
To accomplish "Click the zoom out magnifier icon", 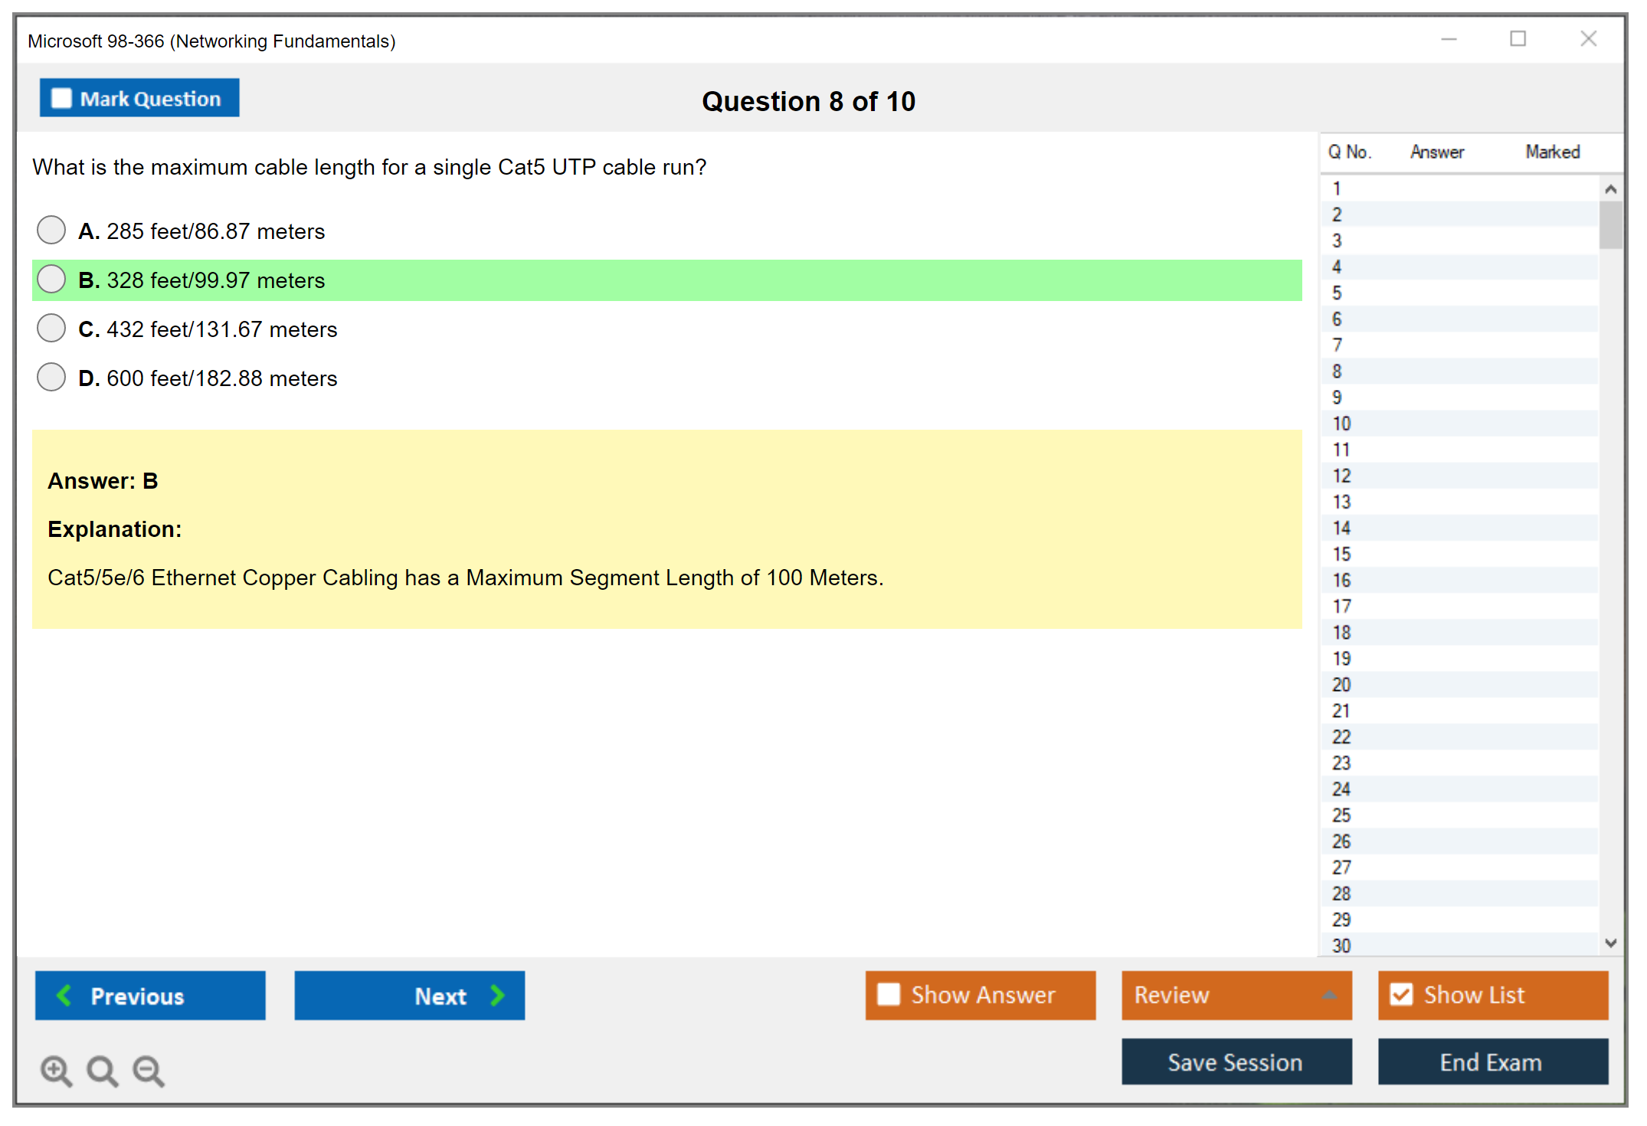I will point(148,1070).
